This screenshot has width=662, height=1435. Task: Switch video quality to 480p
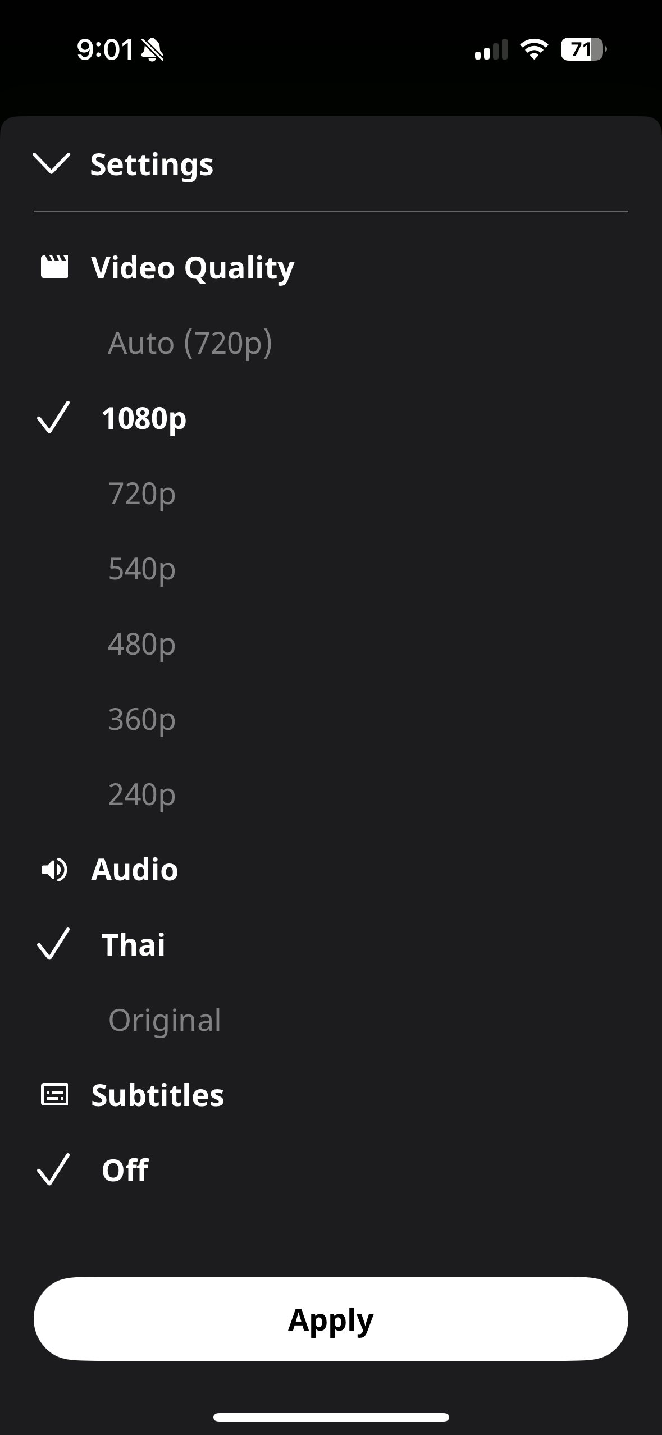pyautogui.click(x=142, y=644)
